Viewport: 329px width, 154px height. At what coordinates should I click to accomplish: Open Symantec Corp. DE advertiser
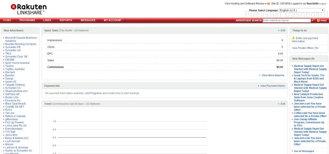coord(16,57)
